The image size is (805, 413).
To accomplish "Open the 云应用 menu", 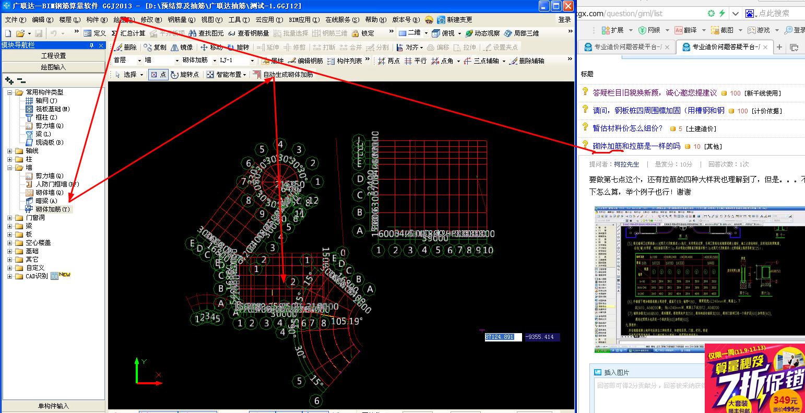I will point(269,19).
